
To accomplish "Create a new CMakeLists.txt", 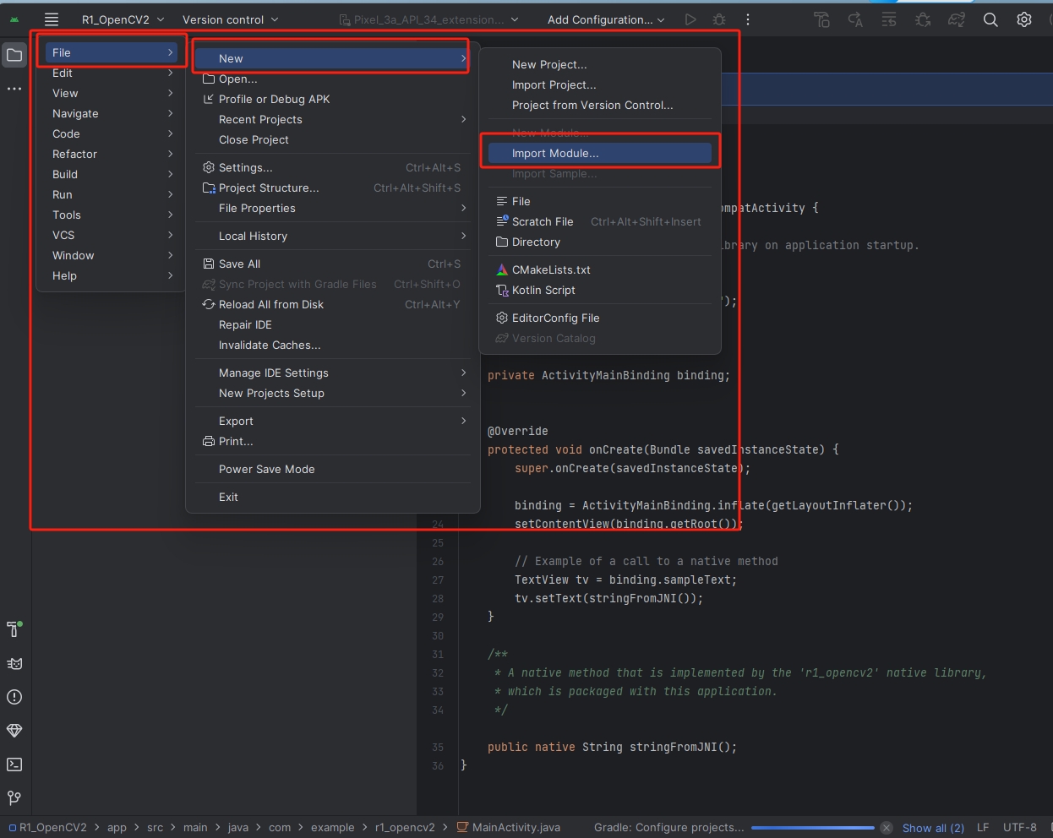I will click(600, 269).
